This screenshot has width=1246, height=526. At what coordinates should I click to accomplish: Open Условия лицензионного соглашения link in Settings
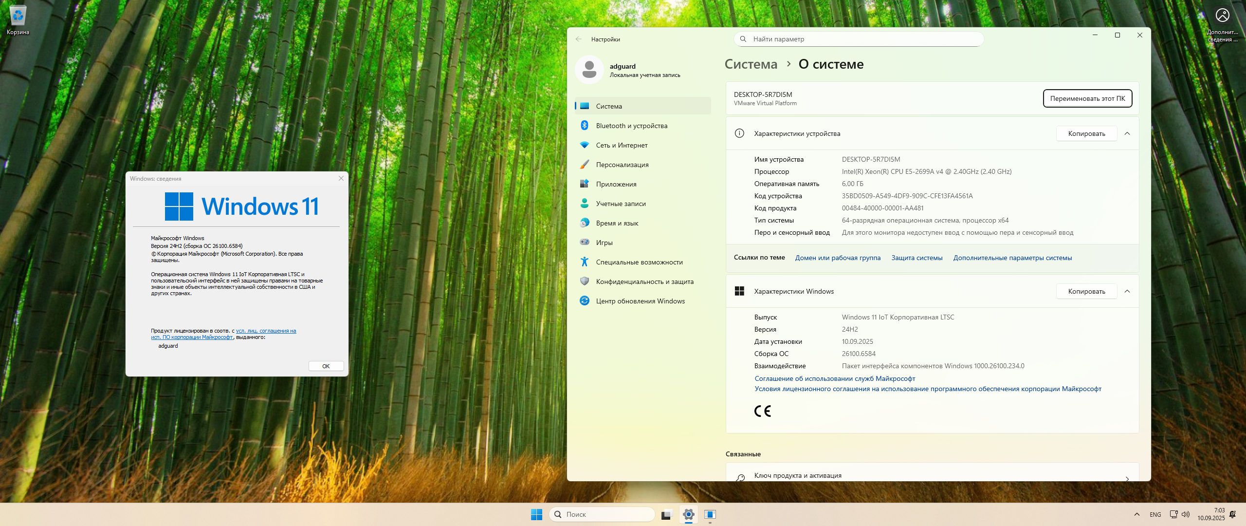(928, 389)
